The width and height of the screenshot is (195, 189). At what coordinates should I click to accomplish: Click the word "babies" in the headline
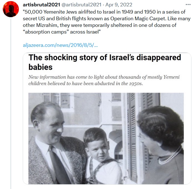pyautogui.click(x=40, y=67)
